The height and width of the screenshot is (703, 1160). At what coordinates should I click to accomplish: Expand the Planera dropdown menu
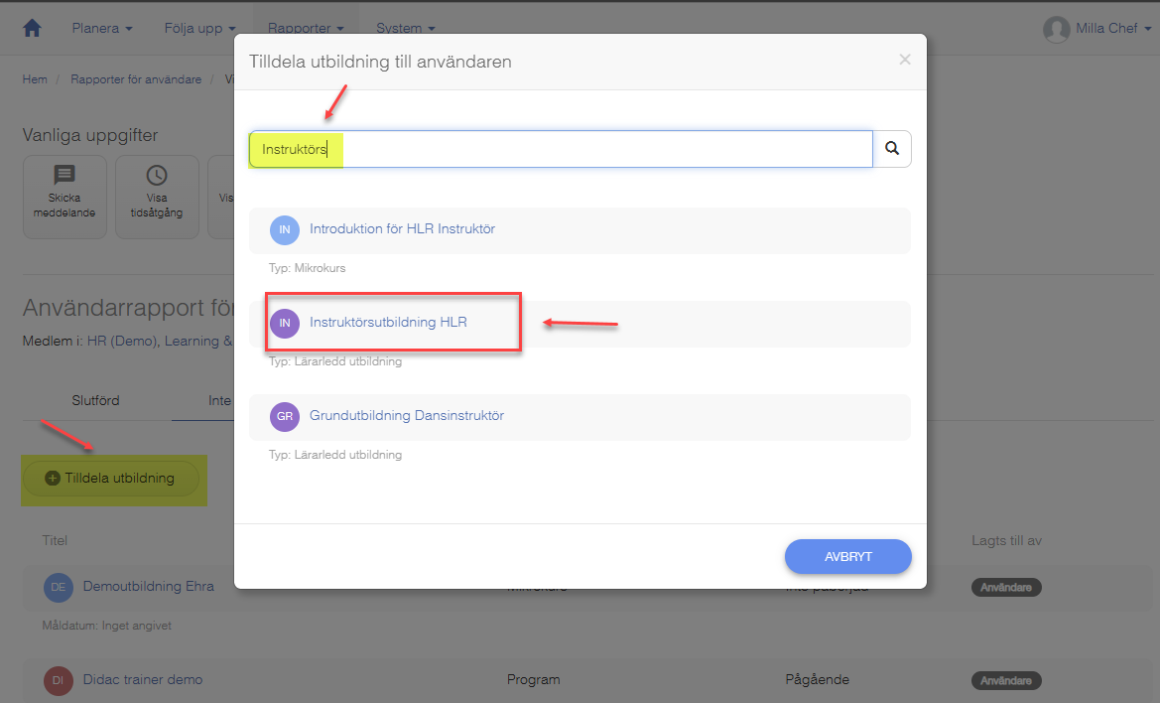pyautogui.click(x=102, y=28)
